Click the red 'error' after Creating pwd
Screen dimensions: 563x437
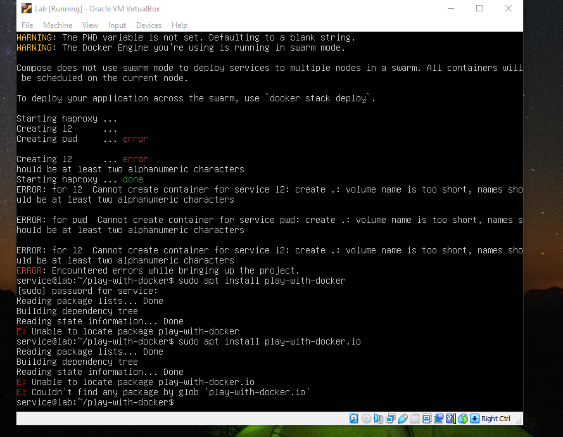tap(135, 139)
